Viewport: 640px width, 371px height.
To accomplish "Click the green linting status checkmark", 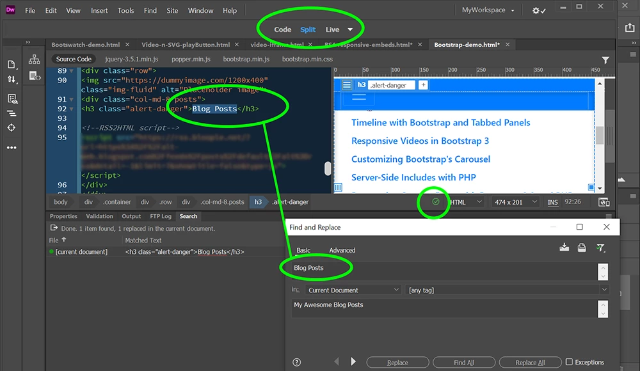I will [x=435, y=201].
